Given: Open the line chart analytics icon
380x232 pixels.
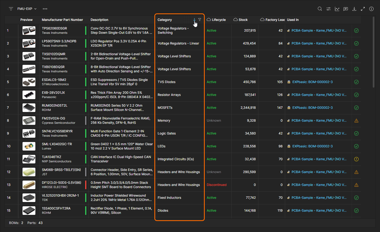Looking at the screenshot, I should pyautogui.click(x=337, y=9).
